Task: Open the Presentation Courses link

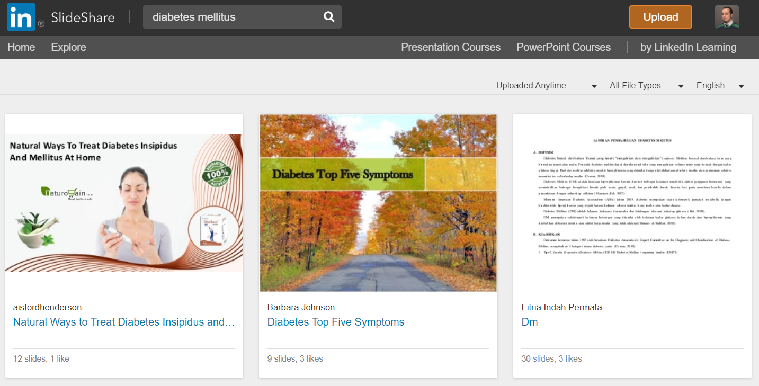Action: (450, 47)
